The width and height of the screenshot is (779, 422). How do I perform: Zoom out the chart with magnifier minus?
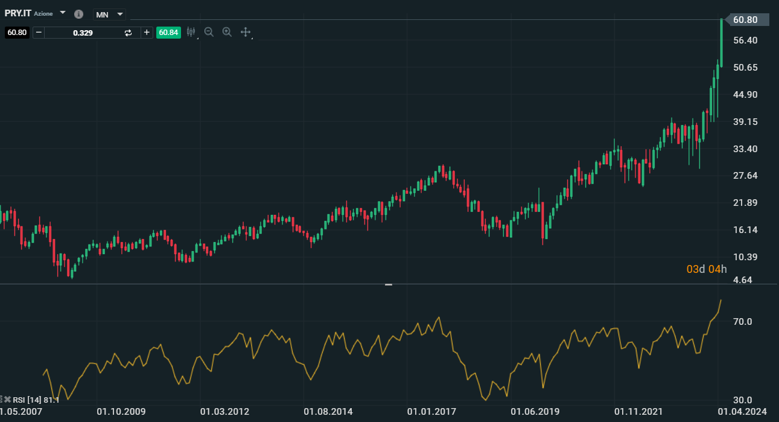click(209, 32)
